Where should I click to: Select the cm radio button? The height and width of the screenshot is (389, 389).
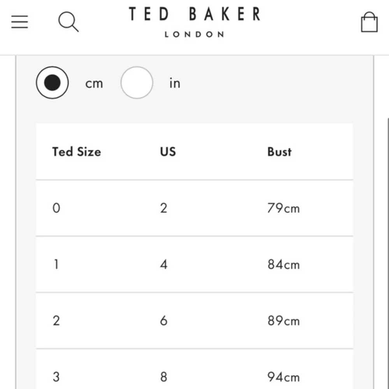53,82
